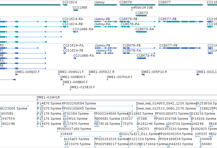Select the DME1-009N11.F clone label
217x148 pixels.
71,72
